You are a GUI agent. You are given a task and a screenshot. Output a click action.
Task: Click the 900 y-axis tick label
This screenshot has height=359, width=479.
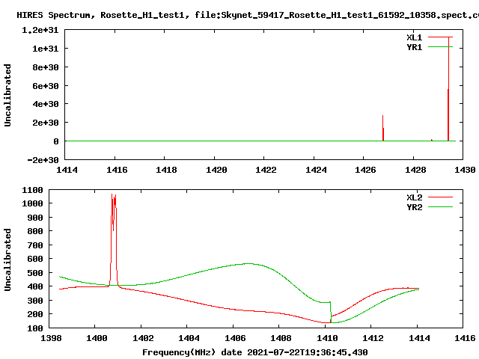tap(35, 218)
